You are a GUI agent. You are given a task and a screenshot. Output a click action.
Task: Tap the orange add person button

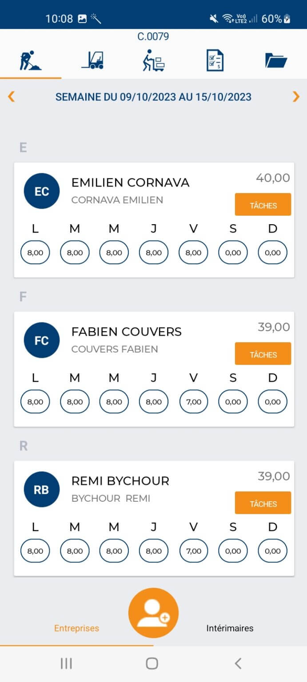[x=153, y=613]
